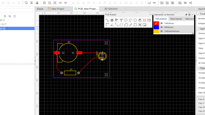Switch to 2D preview
The height and width of the screenshot is (115, 205).
pyautogui.click(x=60, y=3)
